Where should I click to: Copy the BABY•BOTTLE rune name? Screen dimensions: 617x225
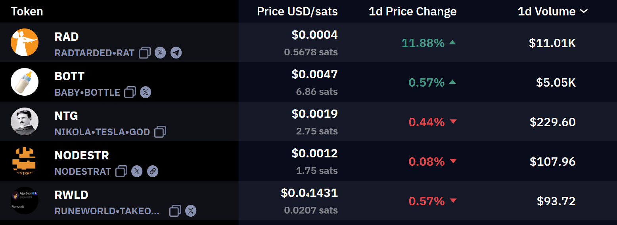[130, 92]
